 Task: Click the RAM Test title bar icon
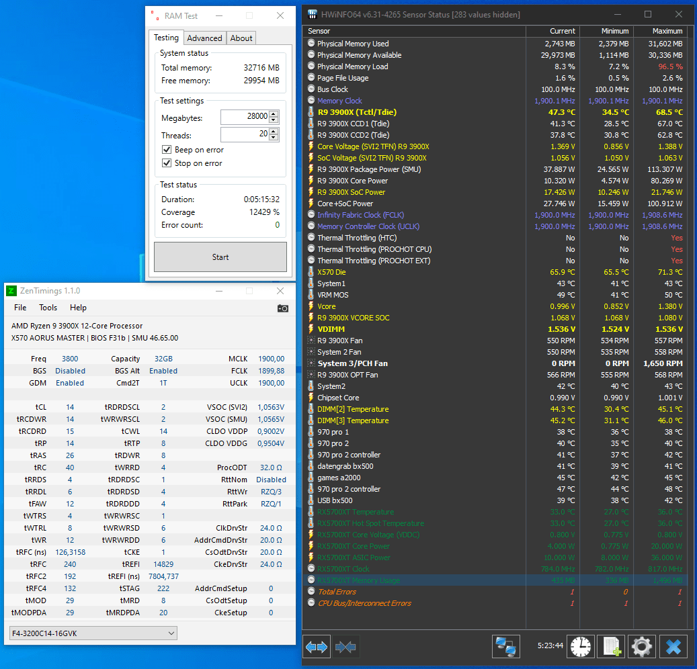click(x=155, y=15)
